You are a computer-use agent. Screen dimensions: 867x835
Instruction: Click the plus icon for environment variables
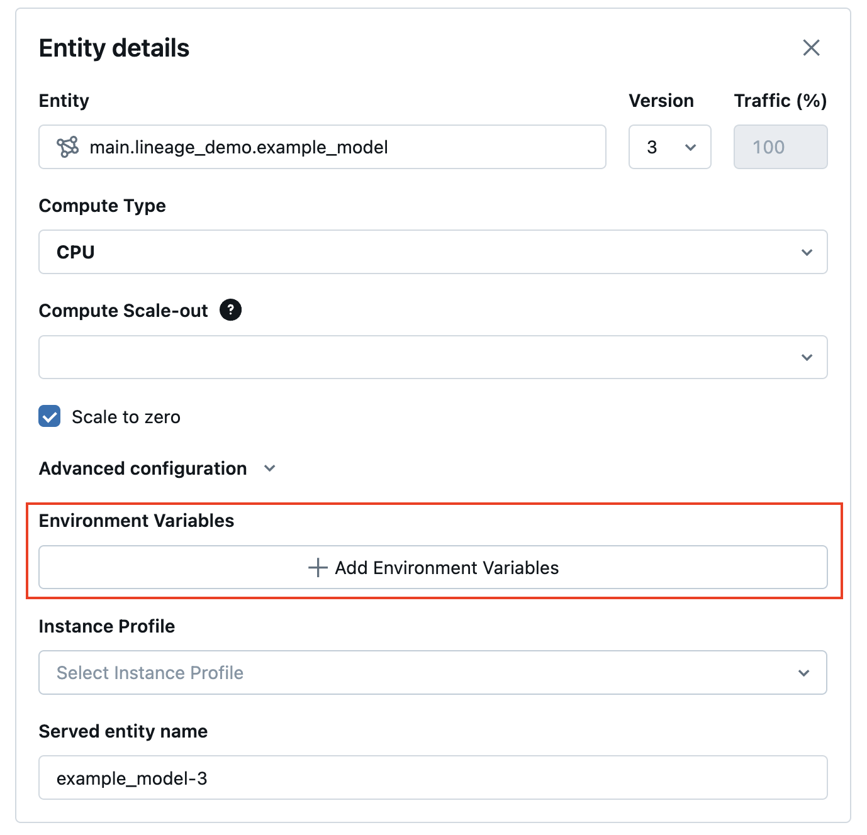tap(318, 568)
